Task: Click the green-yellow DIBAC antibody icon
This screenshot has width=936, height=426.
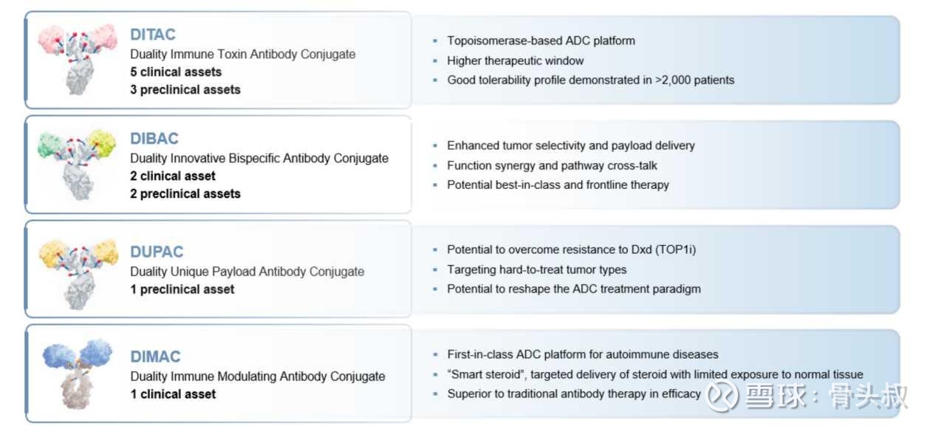Action: pyautogui.click(x=78, y=164)
